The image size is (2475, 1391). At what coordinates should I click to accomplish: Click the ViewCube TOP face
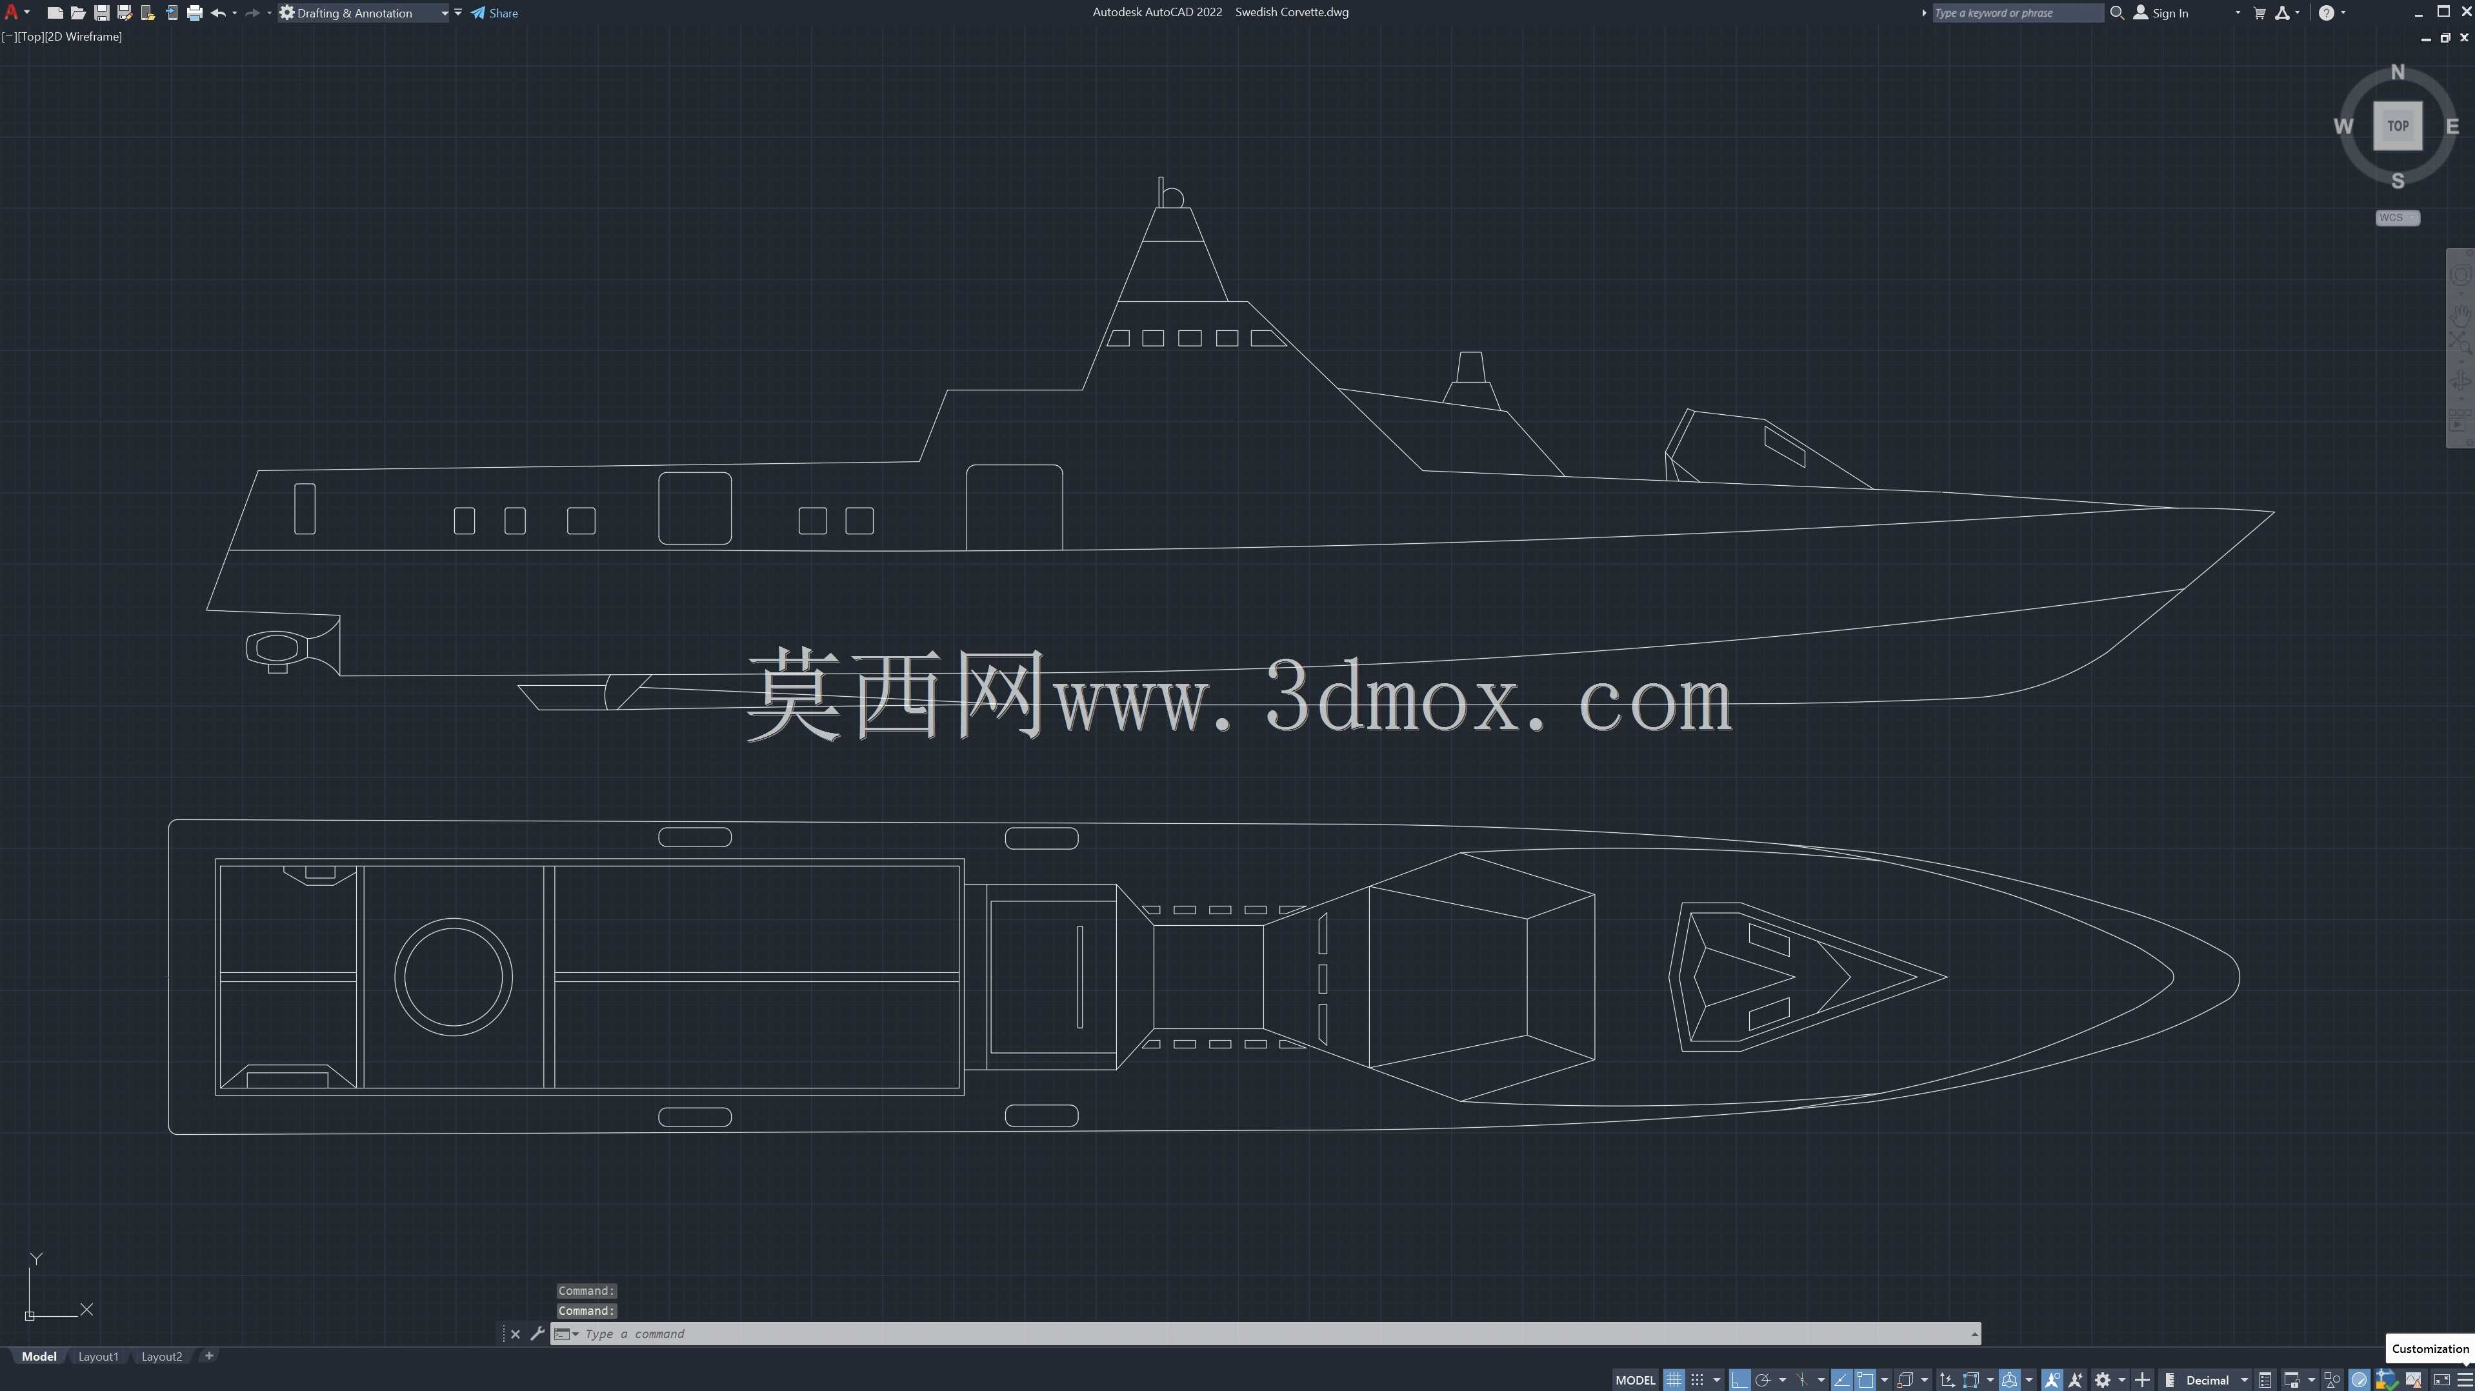tap(2397, 126)
